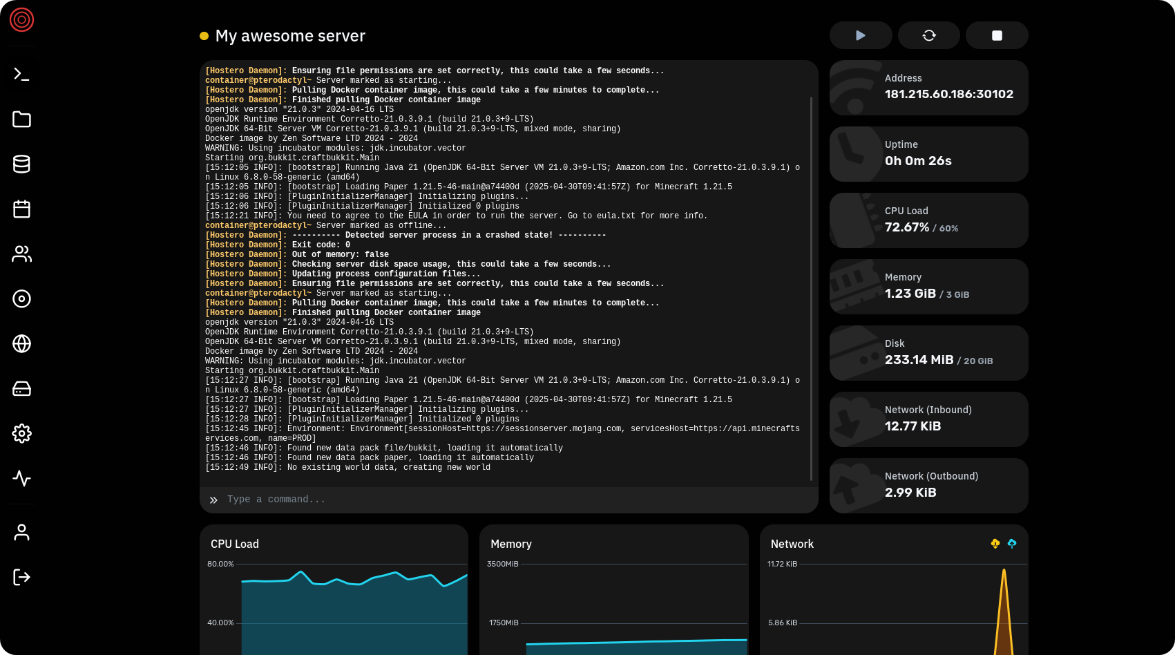Click the command input field

click(x=484, y=499)
